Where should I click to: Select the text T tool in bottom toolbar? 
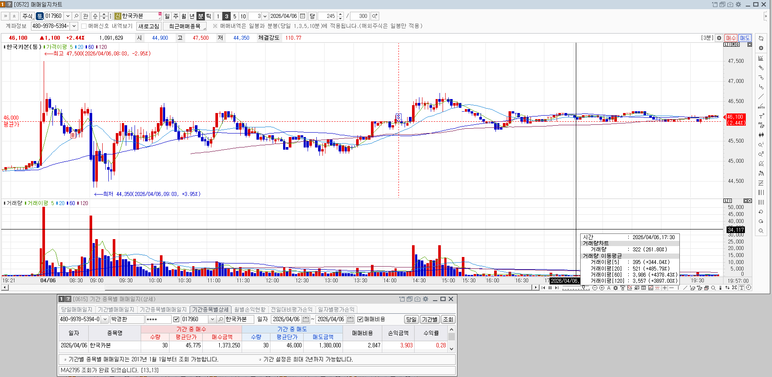point(741,288)
